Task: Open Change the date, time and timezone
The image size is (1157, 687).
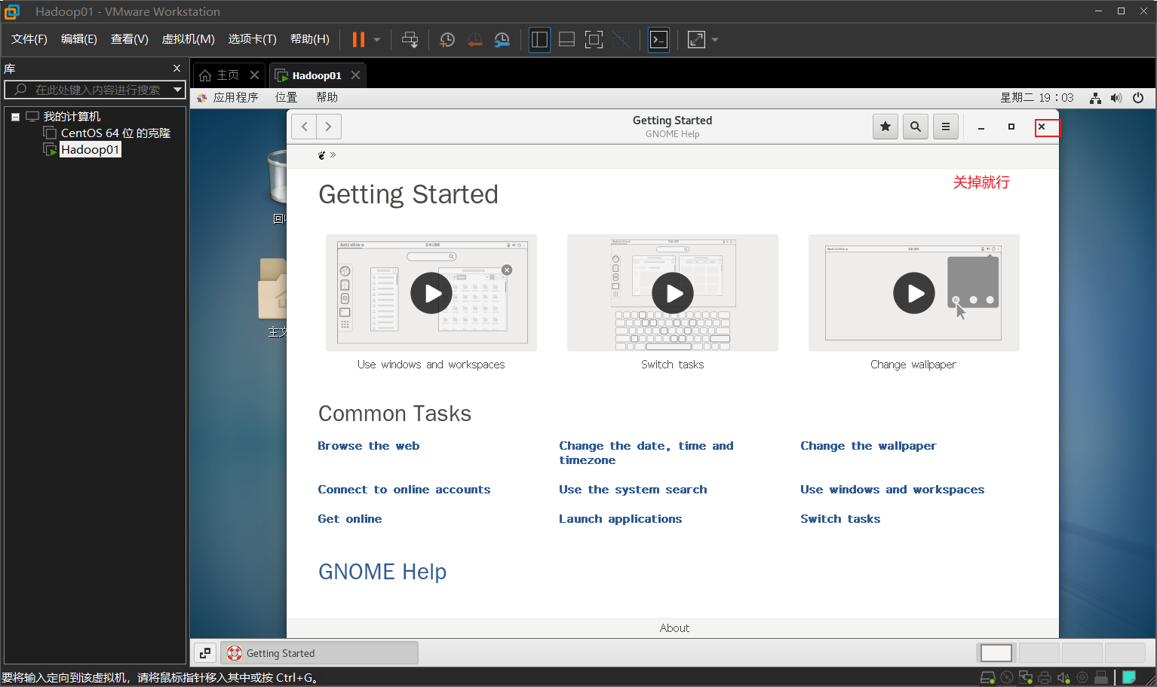Action: pyautogui.click(x=646, y=453)
